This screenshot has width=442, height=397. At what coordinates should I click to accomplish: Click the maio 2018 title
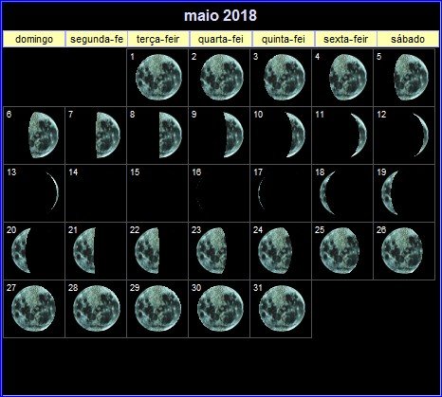point(220,15)
